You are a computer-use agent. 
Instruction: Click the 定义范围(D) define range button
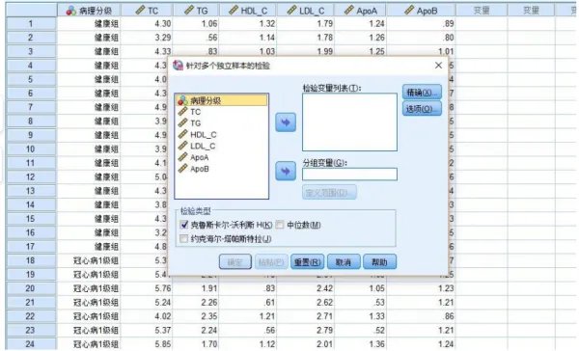329,192
